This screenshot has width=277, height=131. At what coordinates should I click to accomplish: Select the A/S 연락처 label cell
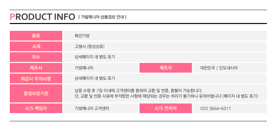pos(166,108)
